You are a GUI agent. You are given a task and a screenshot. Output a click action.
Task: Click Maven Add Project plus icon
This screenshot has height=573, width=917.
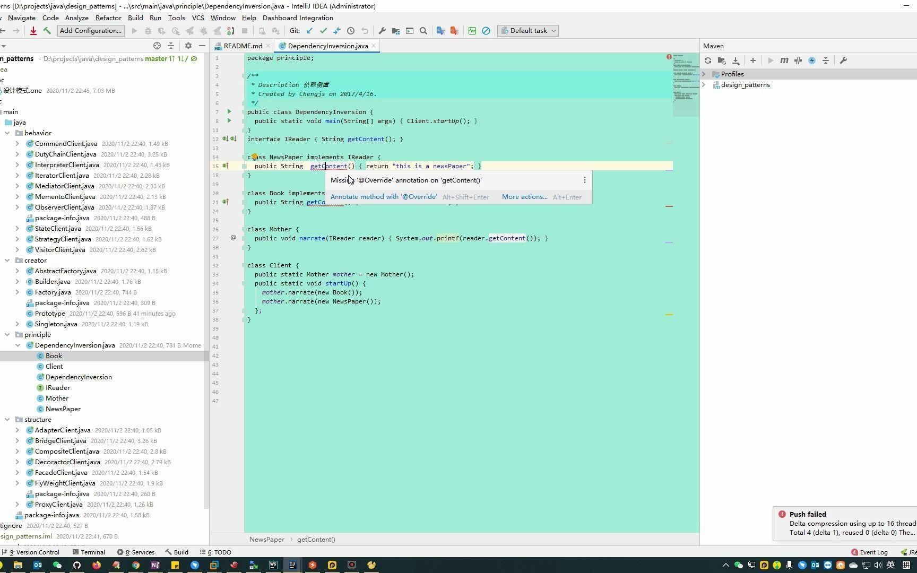coord(752,60)
